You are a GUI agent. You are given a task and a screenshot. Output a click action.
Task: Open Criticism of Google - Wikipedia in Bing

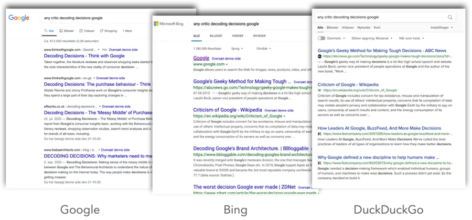(228, 110)
